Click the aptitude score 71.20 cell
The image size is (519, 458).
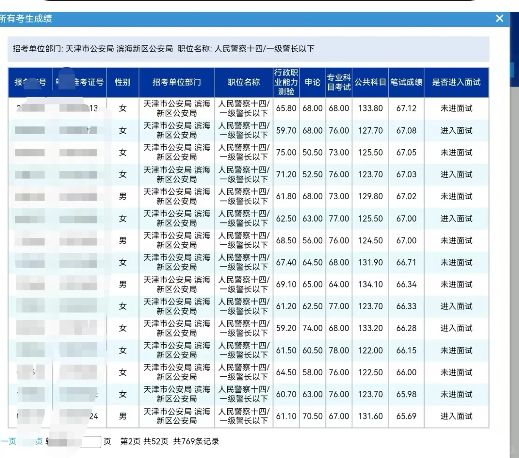(286, 175)
